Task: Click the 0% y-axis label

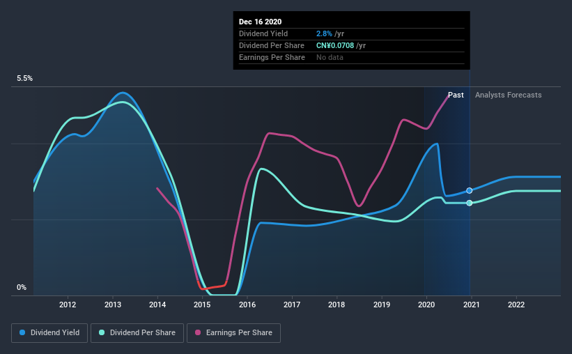Action: pyautogui.click(x=22, y=288)
